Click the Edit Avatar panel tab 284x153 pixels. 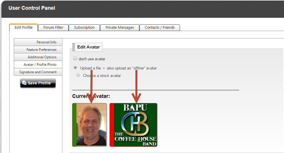click(x=88, y=47)
